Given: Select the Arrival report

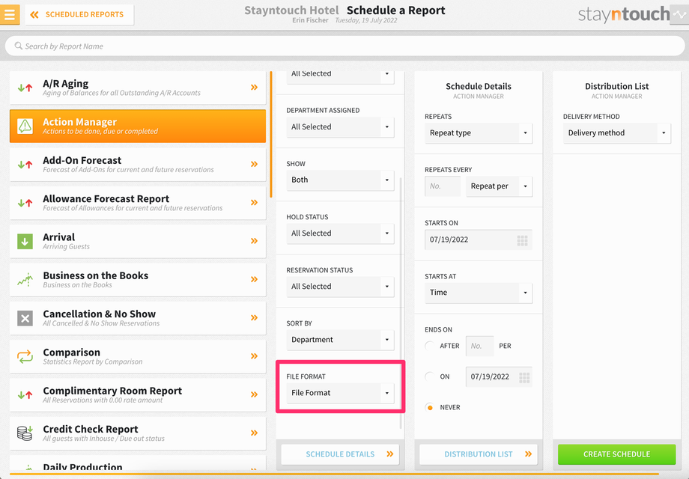Looking at the screenshot, I should [138, 241].
